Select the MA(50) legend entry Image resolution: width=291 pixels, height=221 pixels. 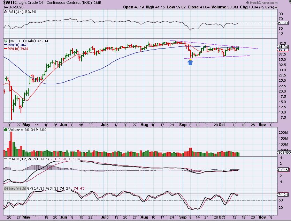click(15, 45)
